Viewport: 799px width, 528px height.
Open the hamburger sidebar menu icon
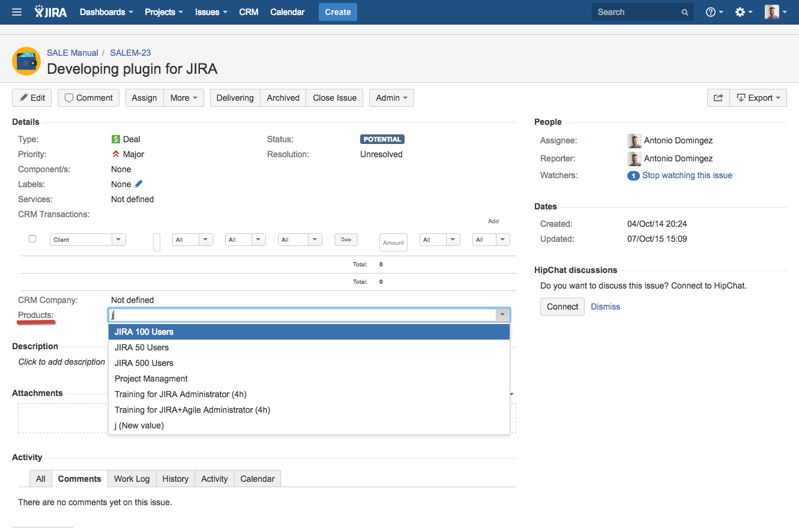pyautogui.click(x=17, y=12)
